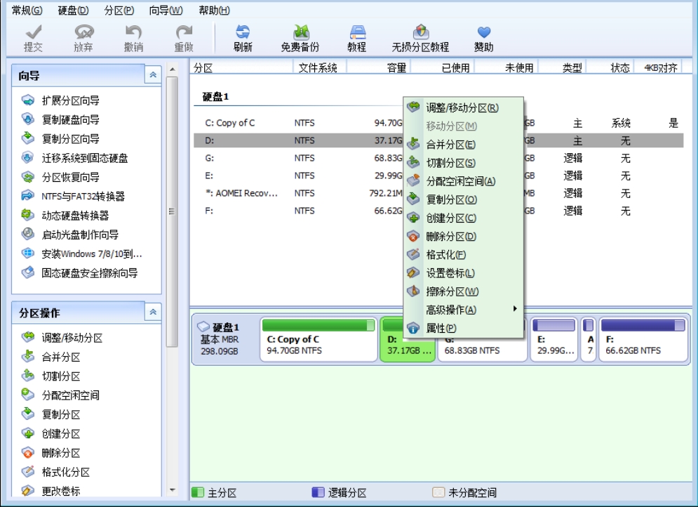Viewport: 698px width, 507px height.
Task: Start 迁移系统到固态硬盘 wizard
Action: 75,158
